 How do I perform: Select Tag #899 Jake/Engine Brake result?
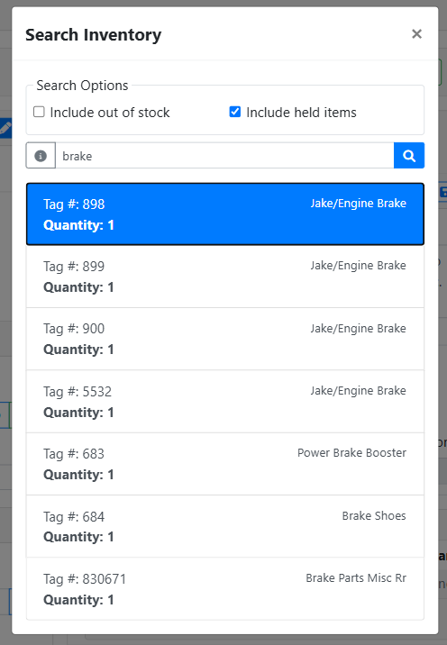225,277
